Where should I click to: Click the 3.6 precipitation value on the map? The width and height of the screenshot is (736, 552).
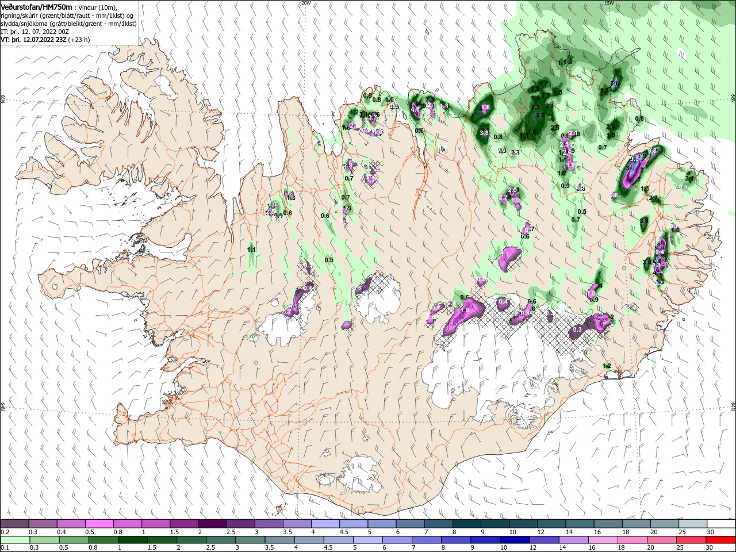point(644,221)
